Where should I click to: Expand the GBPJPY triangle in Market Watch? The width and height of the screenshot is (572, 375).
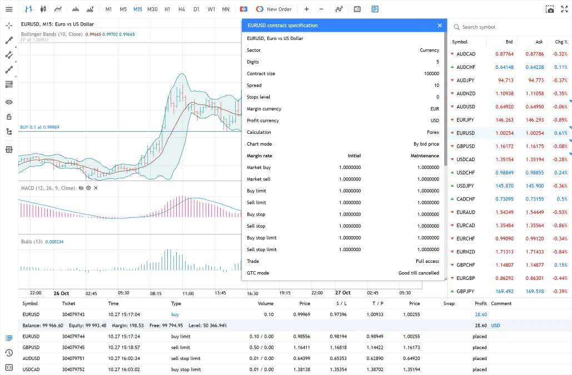pyautogui.click(x=452, y=290)
